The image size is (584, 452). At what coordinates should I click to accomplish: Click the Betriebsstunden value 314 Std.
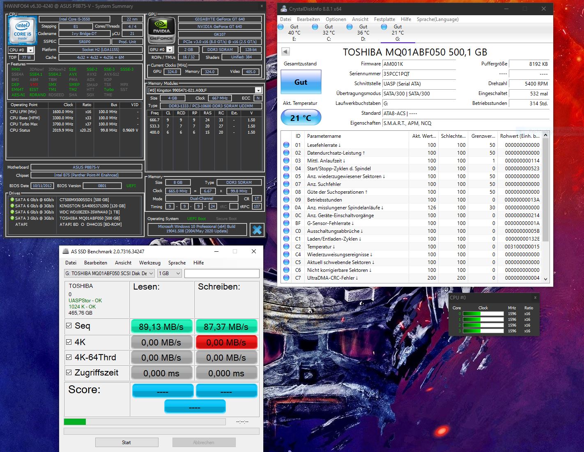529,103
